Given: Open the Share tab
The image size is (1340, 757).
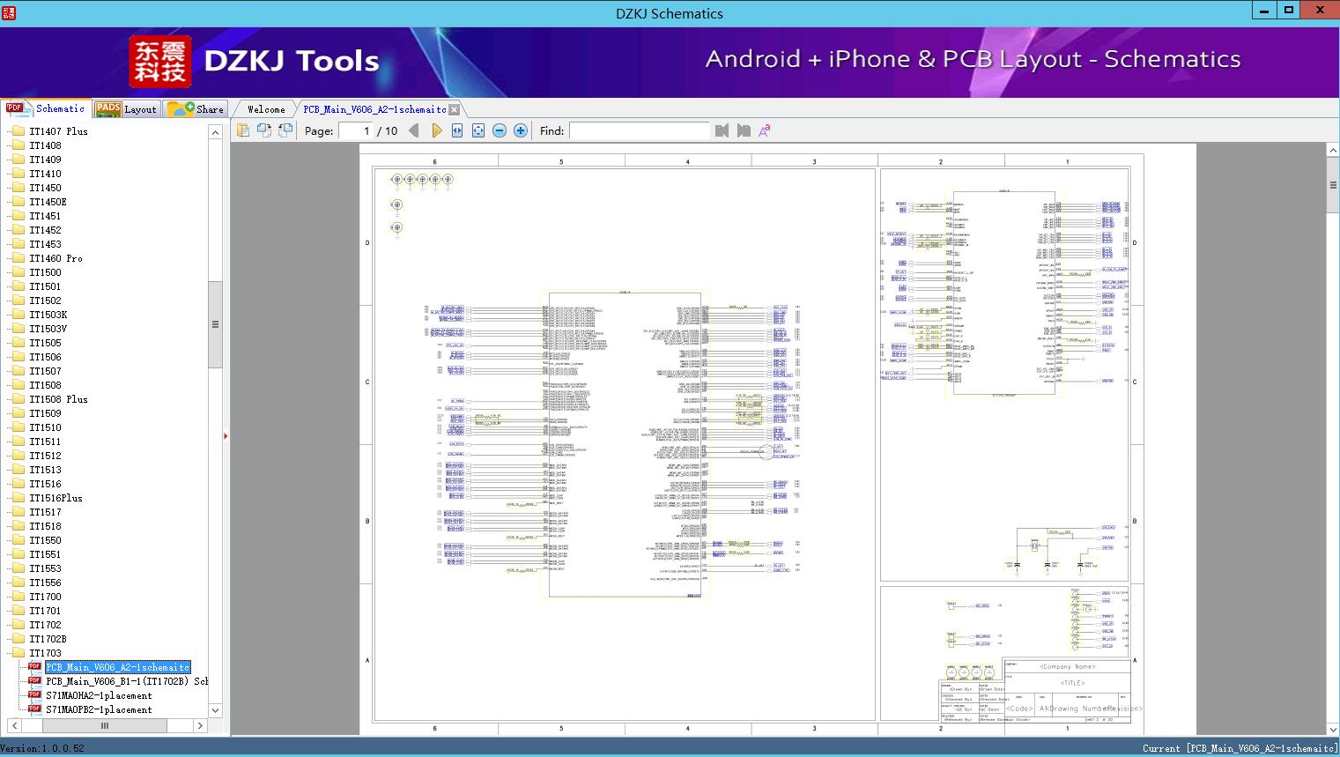Looking at the screenshot, I should 196,108.
